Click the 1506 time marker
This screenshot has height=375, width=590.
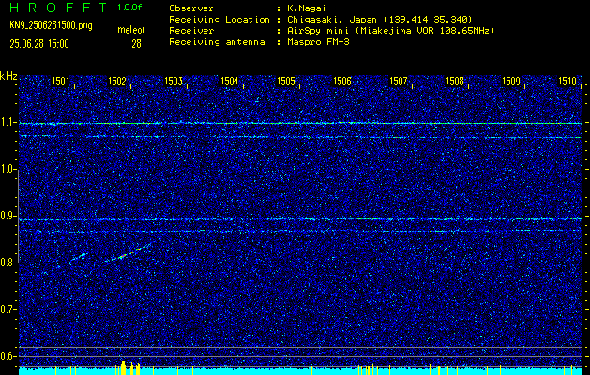pos(342,81)
